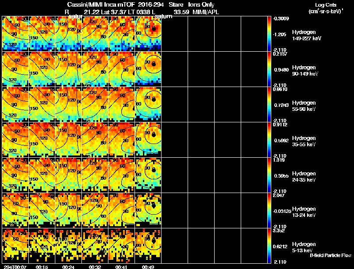This screenshot has height=269, width=354.
Task: Click the "Stare" text in the header
Action: tap(176, 4)
